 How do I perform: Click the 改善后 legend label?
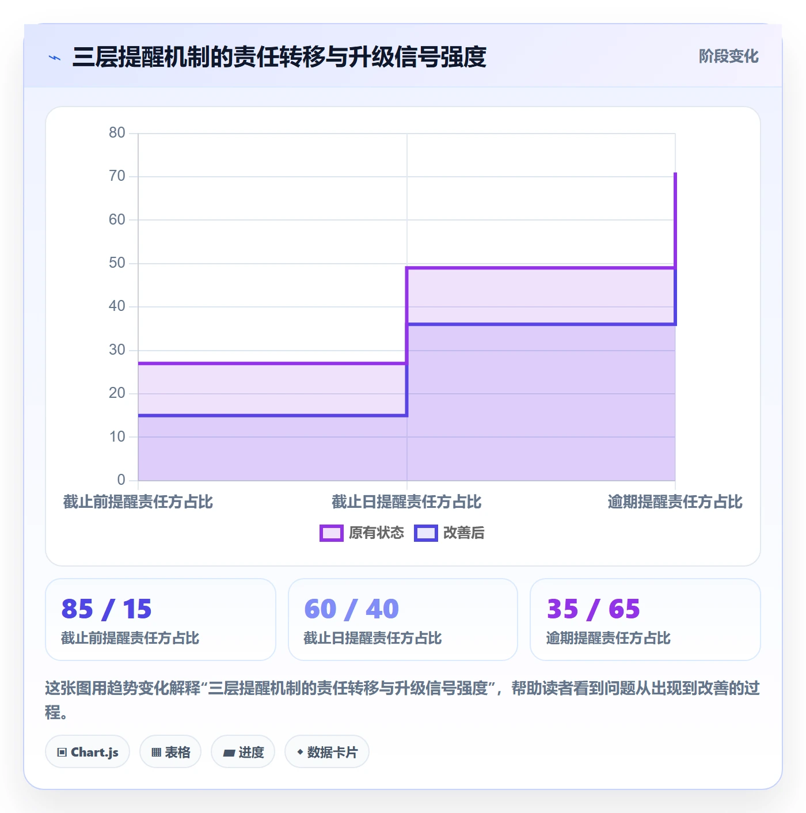[463, 533]
